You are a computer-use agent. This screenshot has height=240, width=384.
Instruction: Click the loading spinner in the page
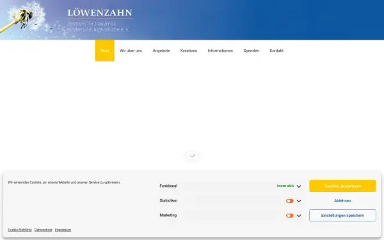(192, 155)
